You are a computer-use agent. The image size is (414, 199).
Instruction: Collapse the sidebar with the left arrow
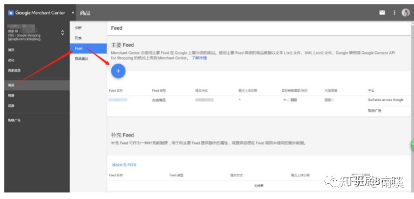pos(73,12)
